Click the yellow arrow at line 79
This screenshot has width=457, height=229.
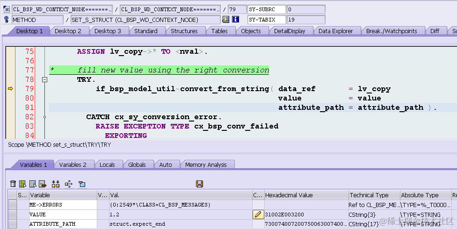(x=10, y=89)
